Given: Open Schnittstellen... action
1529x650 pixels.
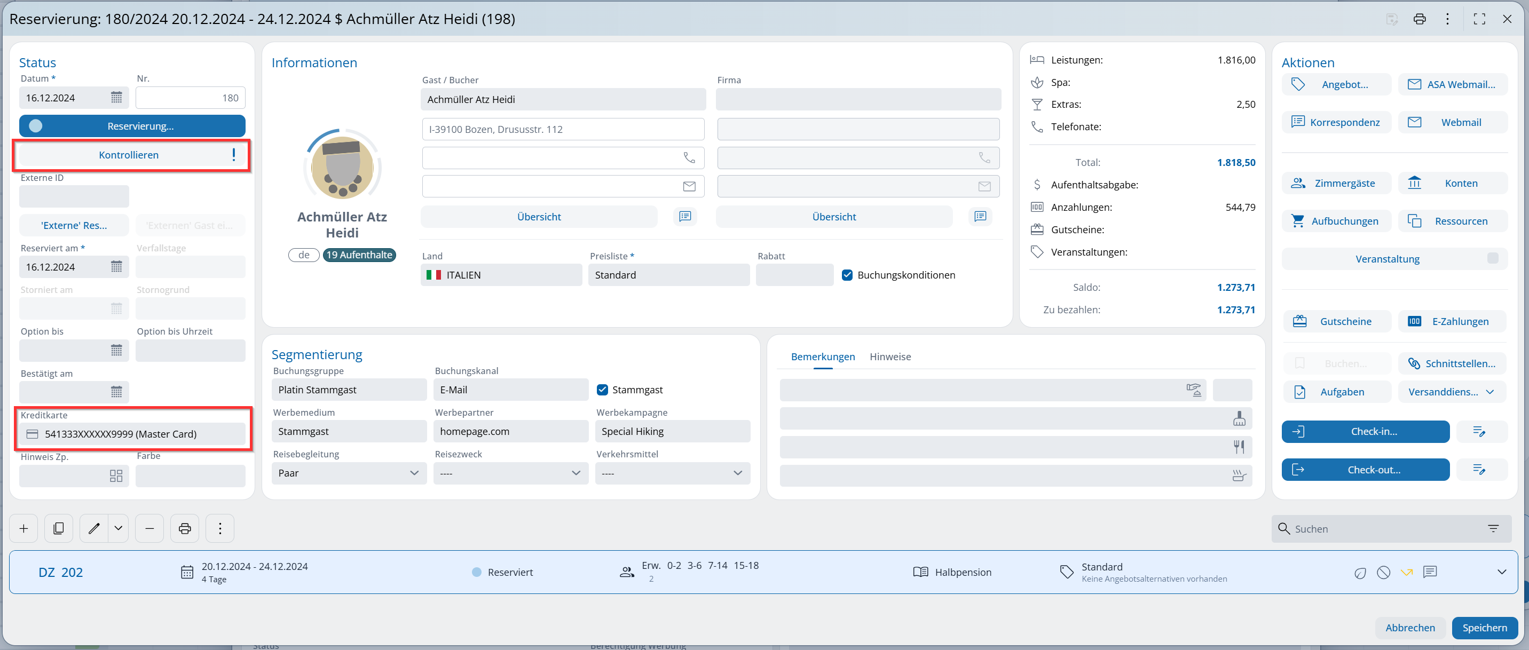Looking at the screenshot, I should pos(1453,363).
